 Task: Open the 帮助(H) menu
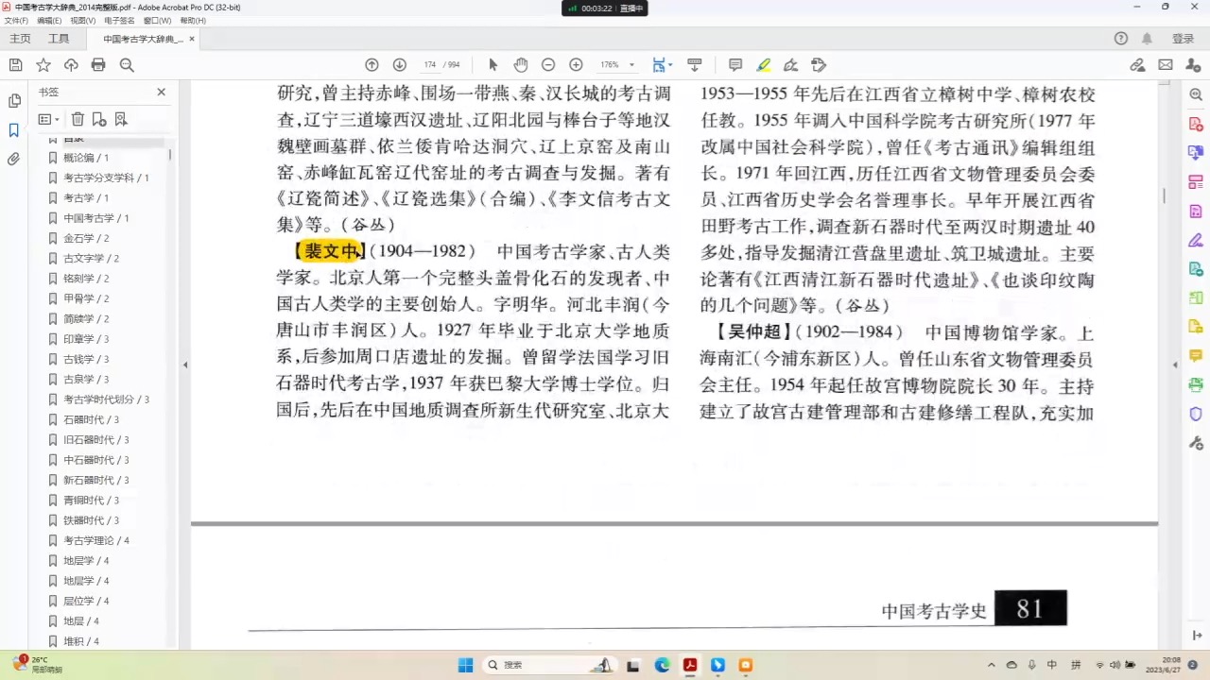(193, 20)
